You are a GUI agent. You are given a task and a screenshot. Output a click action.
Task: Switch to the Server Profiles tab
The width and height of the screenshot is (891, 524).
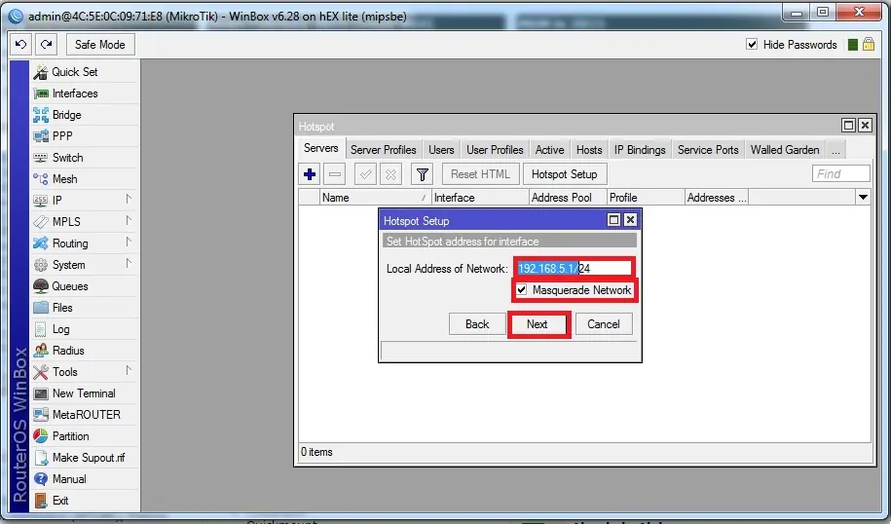[x=384, y=150]
